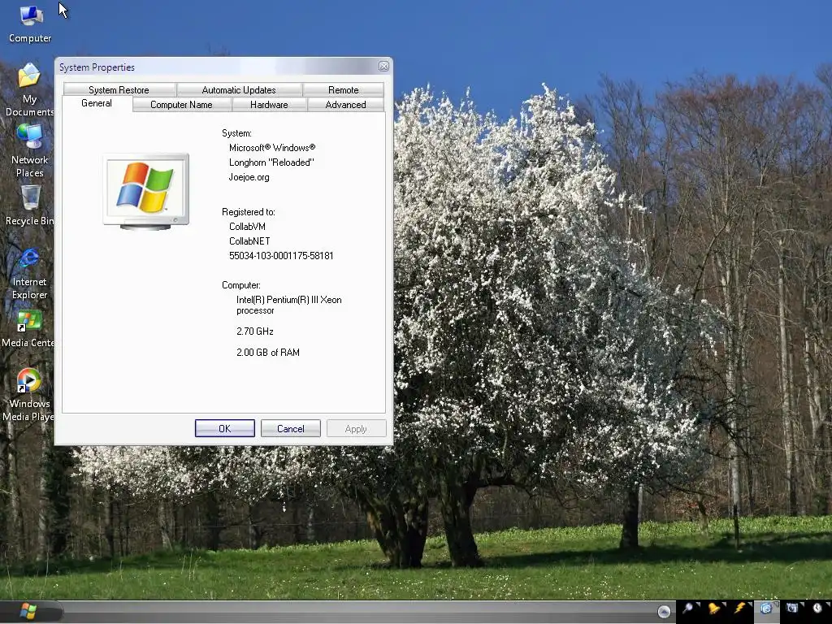Confirm with the OK button

225,428
